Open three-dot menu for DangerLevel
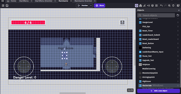The image size is (181, 94). tap(178, 22)
